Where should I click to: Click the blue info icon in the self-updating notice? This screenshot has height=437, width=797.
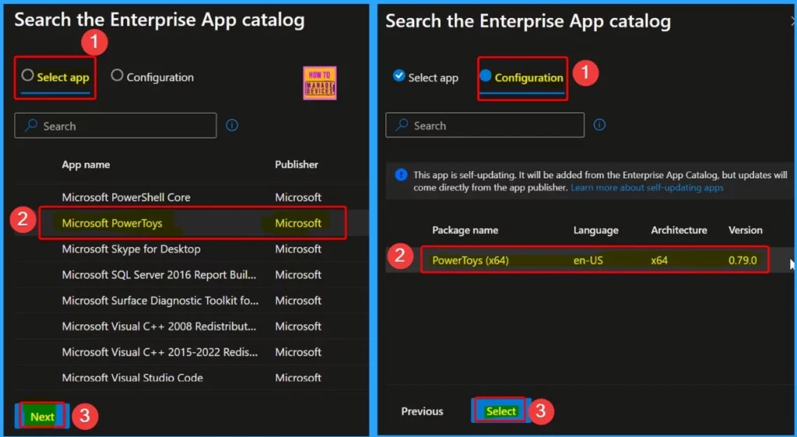[401, 175]
